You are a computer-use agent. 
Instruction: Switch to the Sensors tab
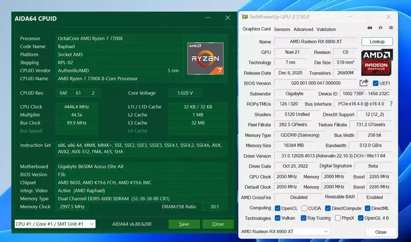[x=282, y=29]
